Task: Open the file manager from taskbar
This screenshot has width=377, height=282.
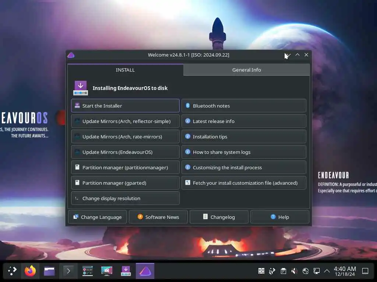Action: 49,271
